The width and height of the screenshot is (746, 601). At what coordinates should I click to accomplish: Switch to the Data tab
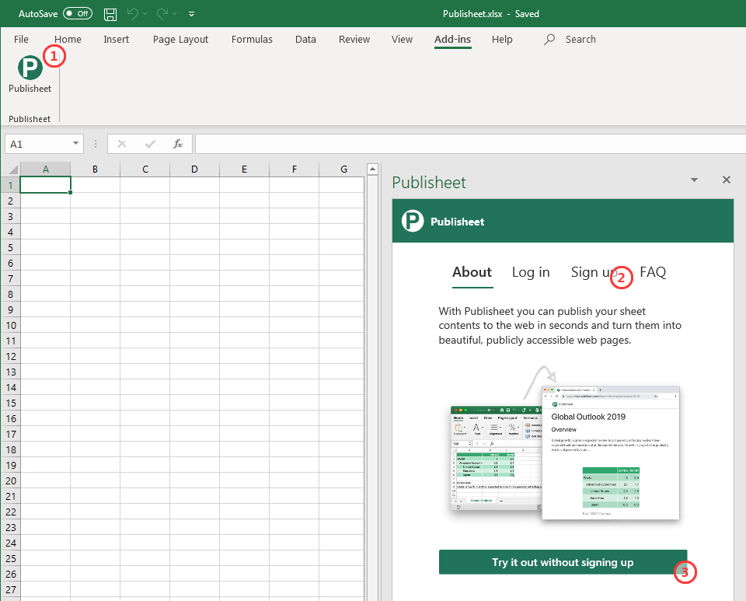[x=305, y=39]
